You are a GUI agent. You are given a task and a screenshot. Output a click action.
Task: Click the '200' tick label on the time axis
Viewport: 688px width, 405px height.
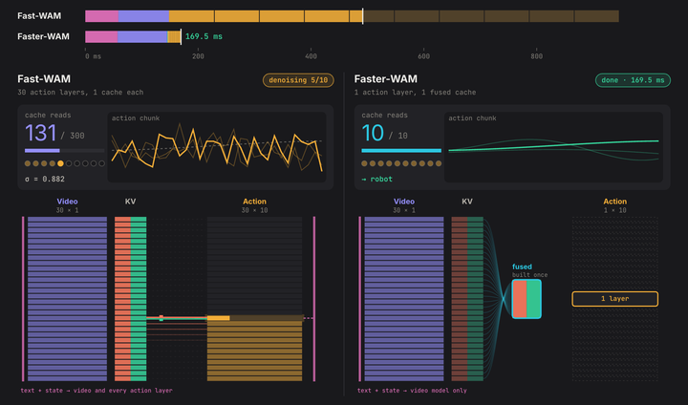198,56
